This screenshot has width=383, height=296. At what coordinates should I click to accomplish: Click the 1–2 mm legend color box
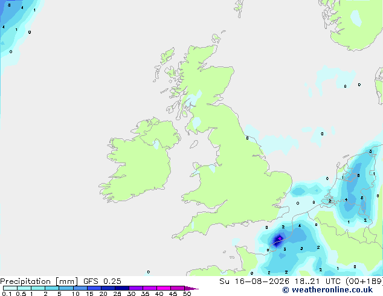(38, 288)
